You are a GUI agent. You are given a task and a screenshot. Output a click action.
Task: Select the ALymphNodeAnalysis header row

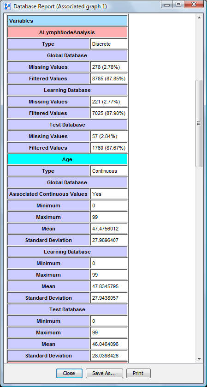(67, 32)
